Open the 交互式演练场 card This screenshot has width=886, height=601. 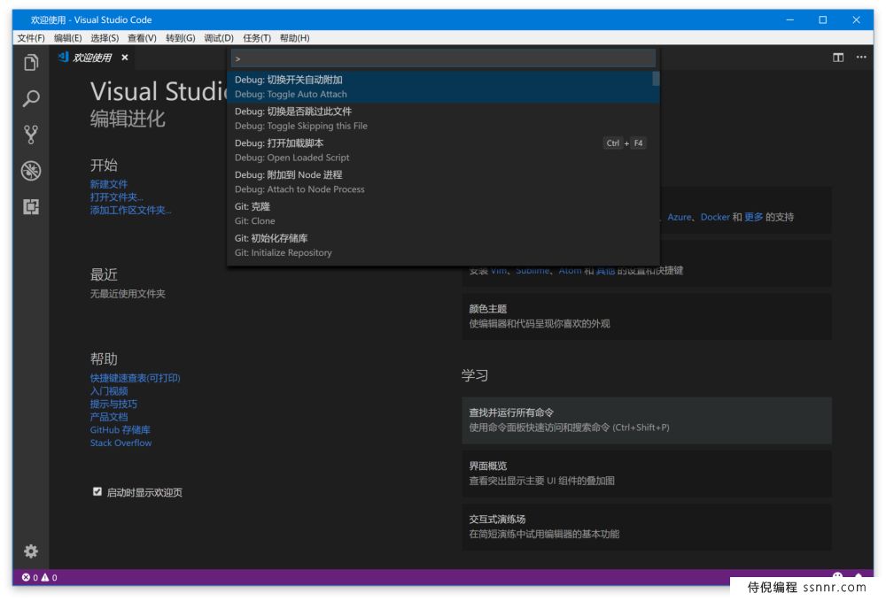click(x=647, y=527)
